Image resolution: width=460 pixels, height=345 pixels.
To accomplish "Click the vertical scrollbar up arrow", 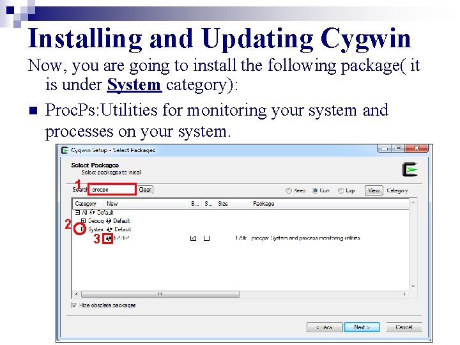I will coord(413,203).
